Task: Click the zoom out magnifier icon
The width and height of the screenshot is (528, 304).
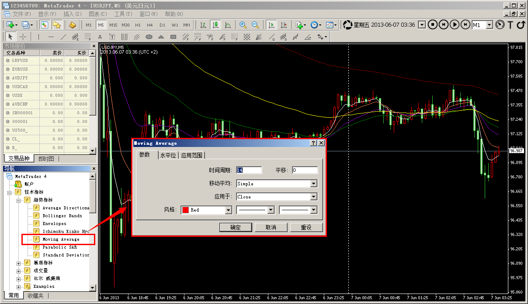Action: 255,25
